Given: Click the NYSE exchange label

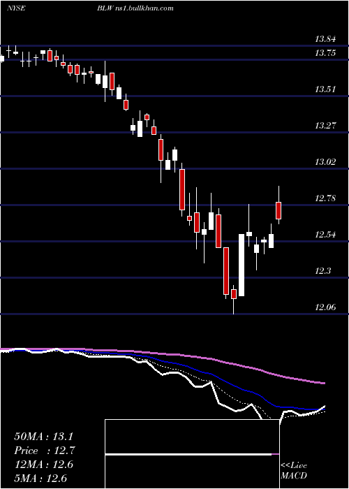Looking at the screenshot, I should pos(15,8).
